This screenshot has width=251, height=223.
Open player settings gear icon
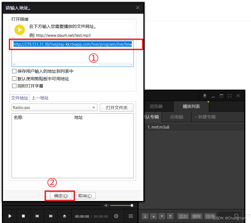coord(116,216)
